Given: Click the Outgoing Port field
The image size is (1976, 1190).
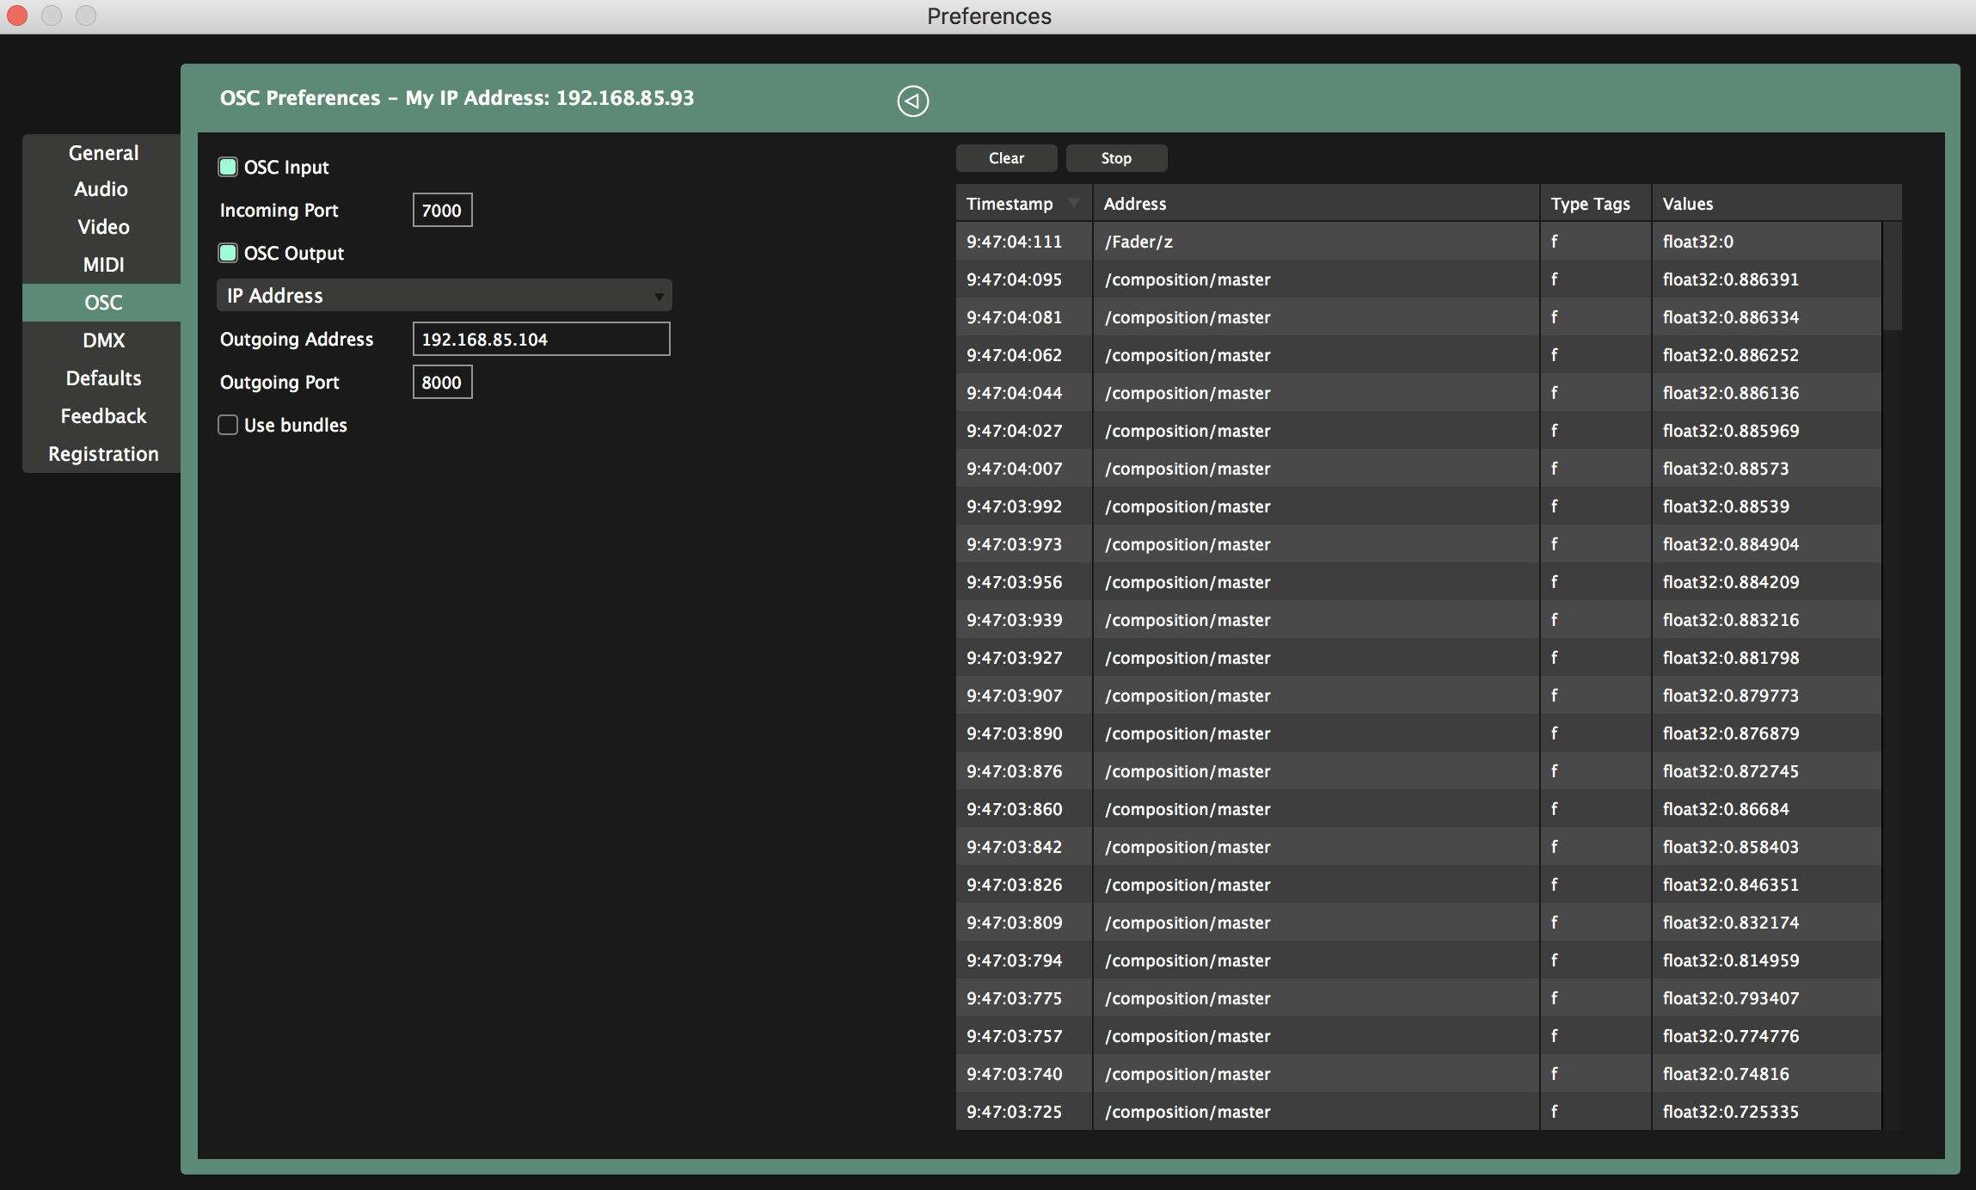Looking at the screenshot, I should click(x=442, y=382).
